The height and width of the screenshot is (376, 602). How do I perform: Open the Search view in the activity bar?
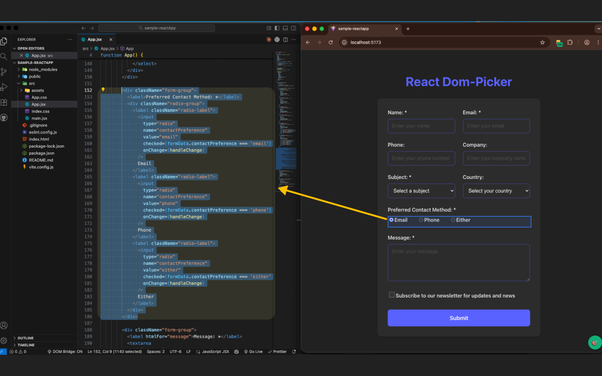pyautogui.click(x=4, y=56)
